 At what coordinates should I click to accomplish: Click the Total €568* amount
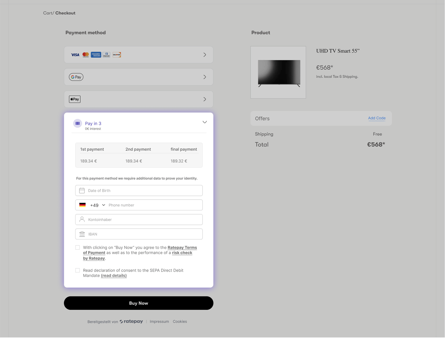[376, 144]
